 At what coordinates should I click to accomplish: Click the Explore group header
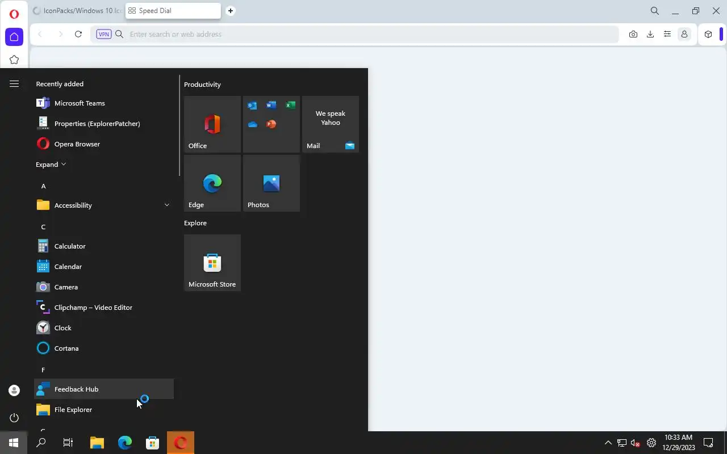coord(195,223)
